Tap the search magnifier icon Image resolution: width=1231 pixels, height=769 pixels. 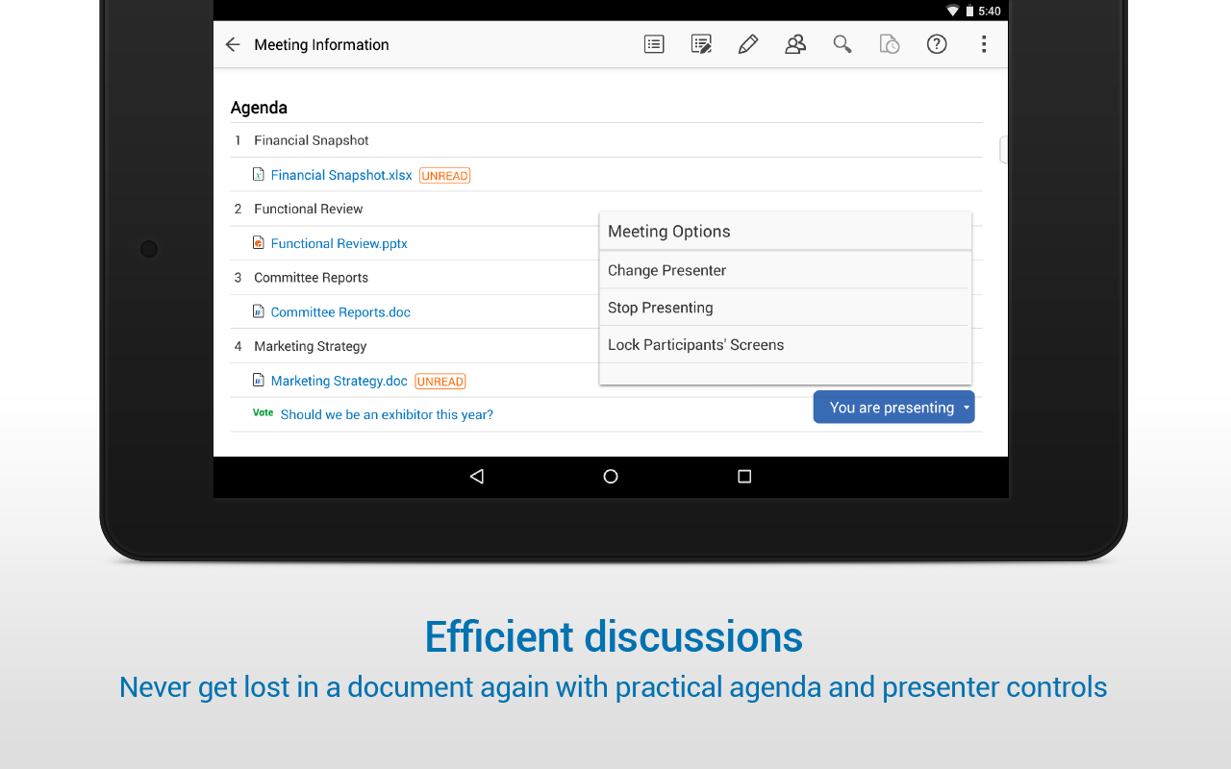842,44
